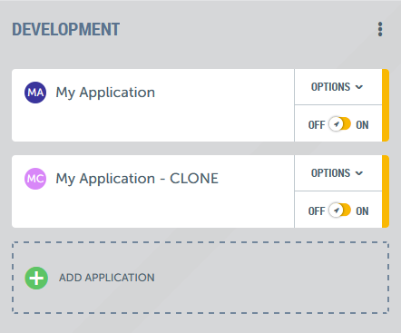This screenshot has width=401, height=333.
Task: Open the Development three-dot kebab menu
Action: (380, 29)
